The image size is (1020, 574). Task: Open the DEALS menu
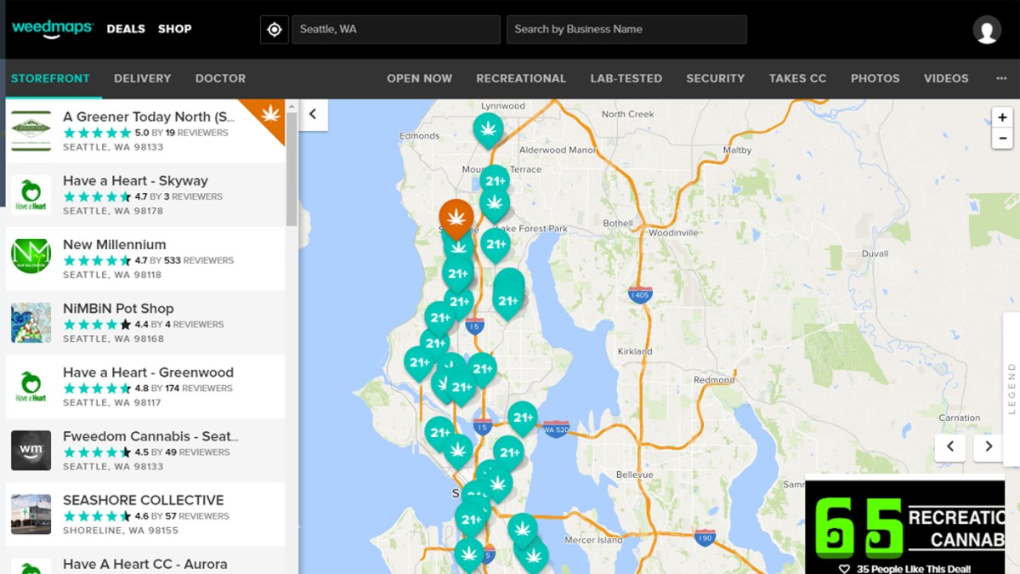126,29
